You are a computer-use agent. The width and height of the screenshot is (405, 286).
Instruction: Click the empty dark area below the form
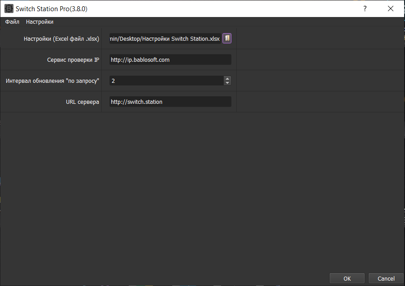202,188
